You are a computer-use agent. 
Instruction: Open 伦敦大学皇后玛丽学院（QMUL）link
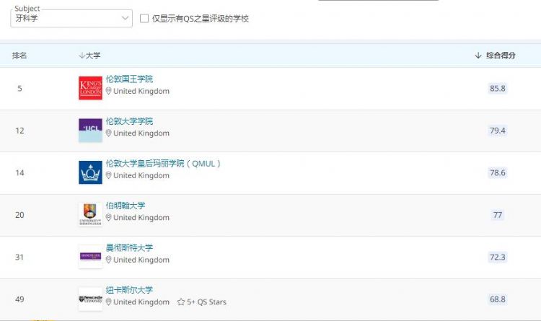(163, 163)
